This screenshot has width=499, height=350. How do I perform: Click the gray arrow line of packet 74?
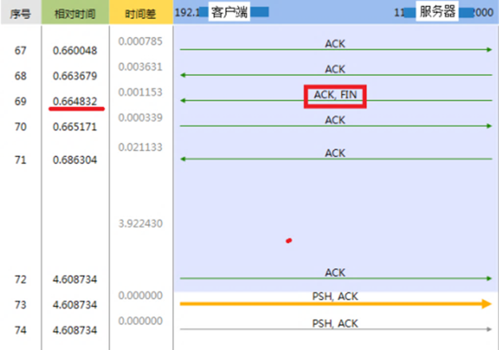click(336, 329)
